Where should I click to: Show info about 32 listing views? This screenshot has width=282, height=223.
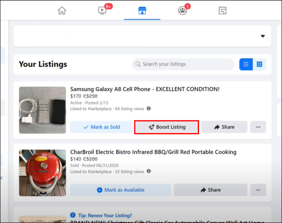148,171
